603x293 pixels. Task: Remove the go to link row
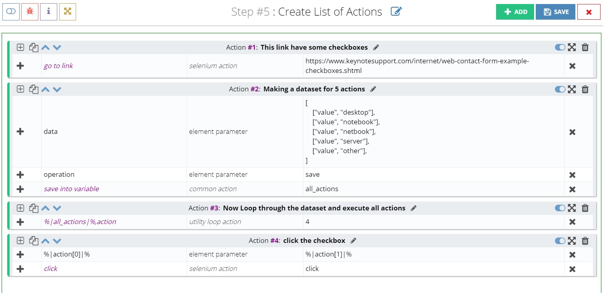click(x=572, y=66)
